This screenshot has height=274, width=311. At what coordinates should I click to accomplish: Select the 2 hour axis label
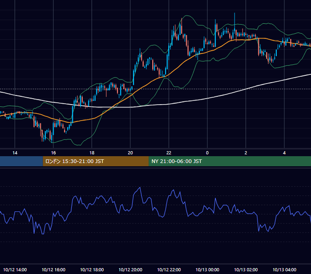[246, 153]
